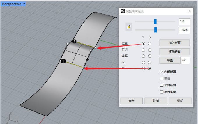Confirm with the 确定 button
The height and width of the screenshot is (124, 198).
tap(131, 101)
